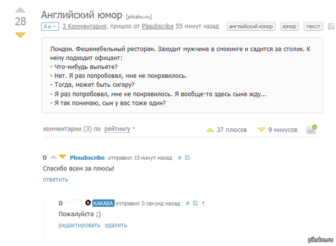Save the Plssubscribe comment via floppy icon

tap(187, 157)
